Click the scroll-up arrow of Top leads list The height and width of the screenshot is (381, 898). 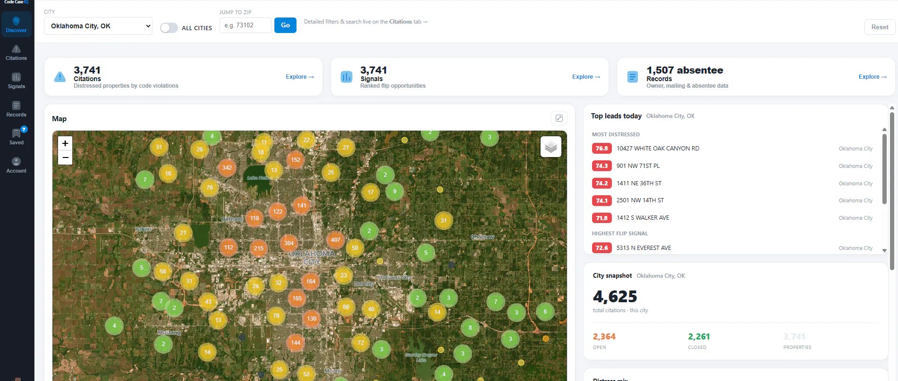pyautogui.click(x=884, y=130)
